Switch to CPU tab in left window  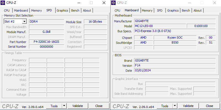click(7, 10)
